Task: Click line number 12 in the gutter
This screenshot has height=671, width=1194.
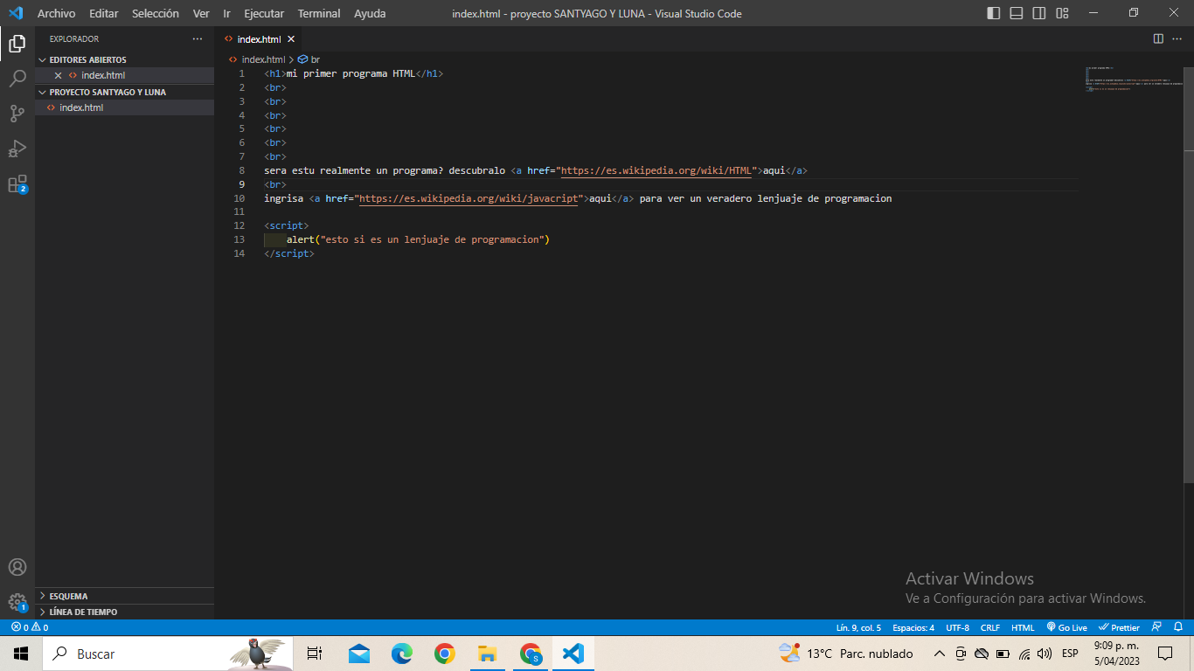Action: [239, 225]
